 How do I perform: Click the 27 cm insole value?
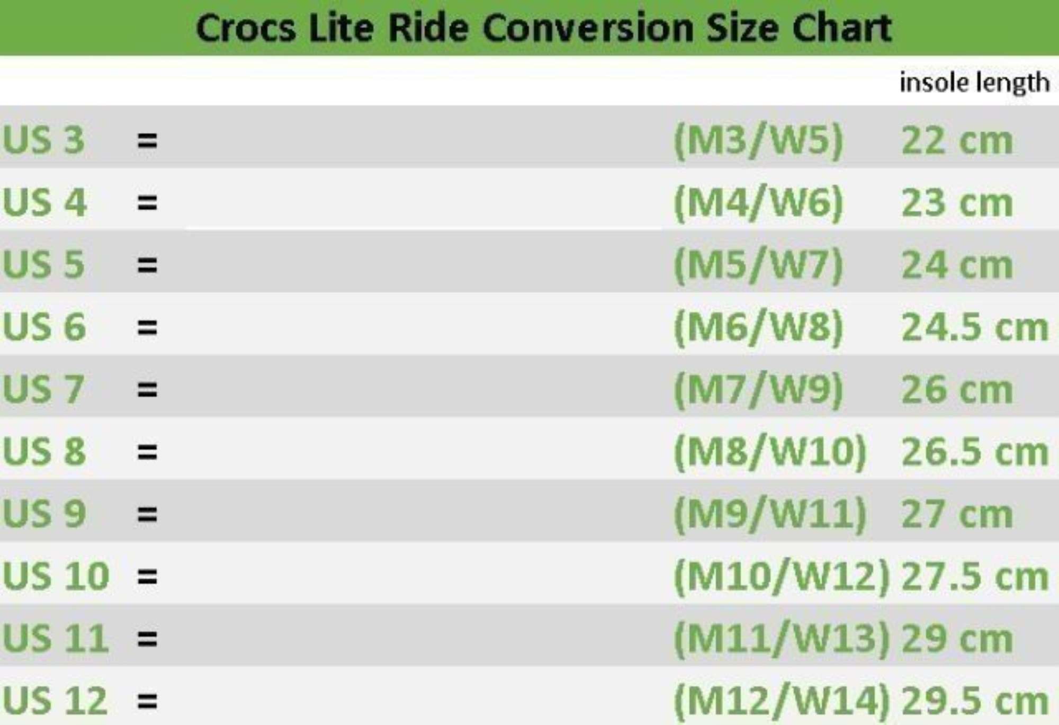click(957, 514)
